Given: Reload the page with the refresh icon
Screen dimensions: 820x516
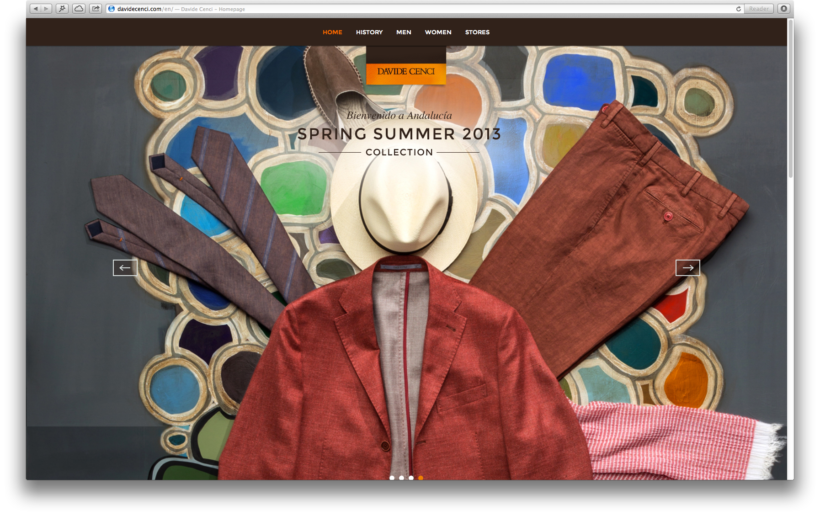Looking at the screenshot, I should [738, 9].
